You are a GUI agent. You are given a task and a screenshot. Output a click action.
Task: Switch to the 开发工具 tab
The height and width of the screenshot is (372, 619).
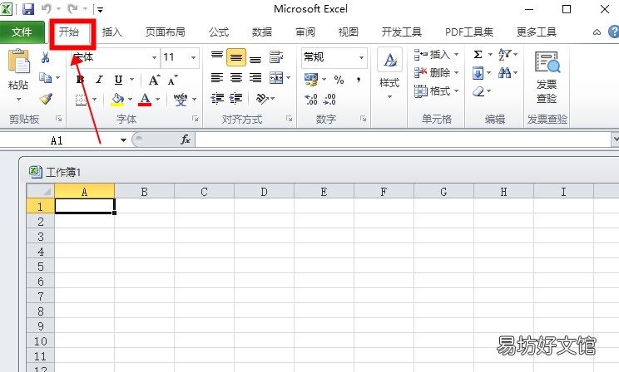click(401, 32)
